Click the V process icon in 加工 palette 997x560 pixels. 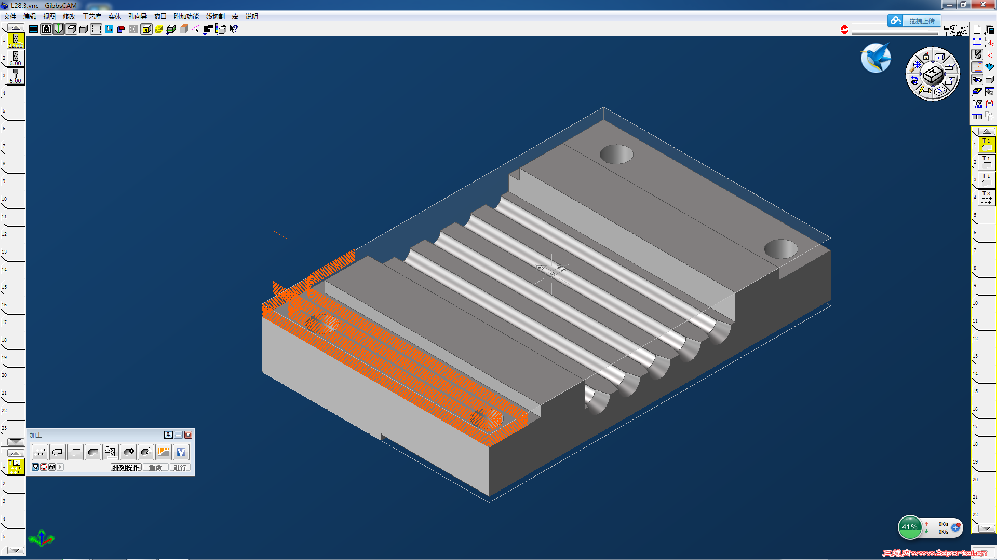pyautogui.click(x=181, y=452)
